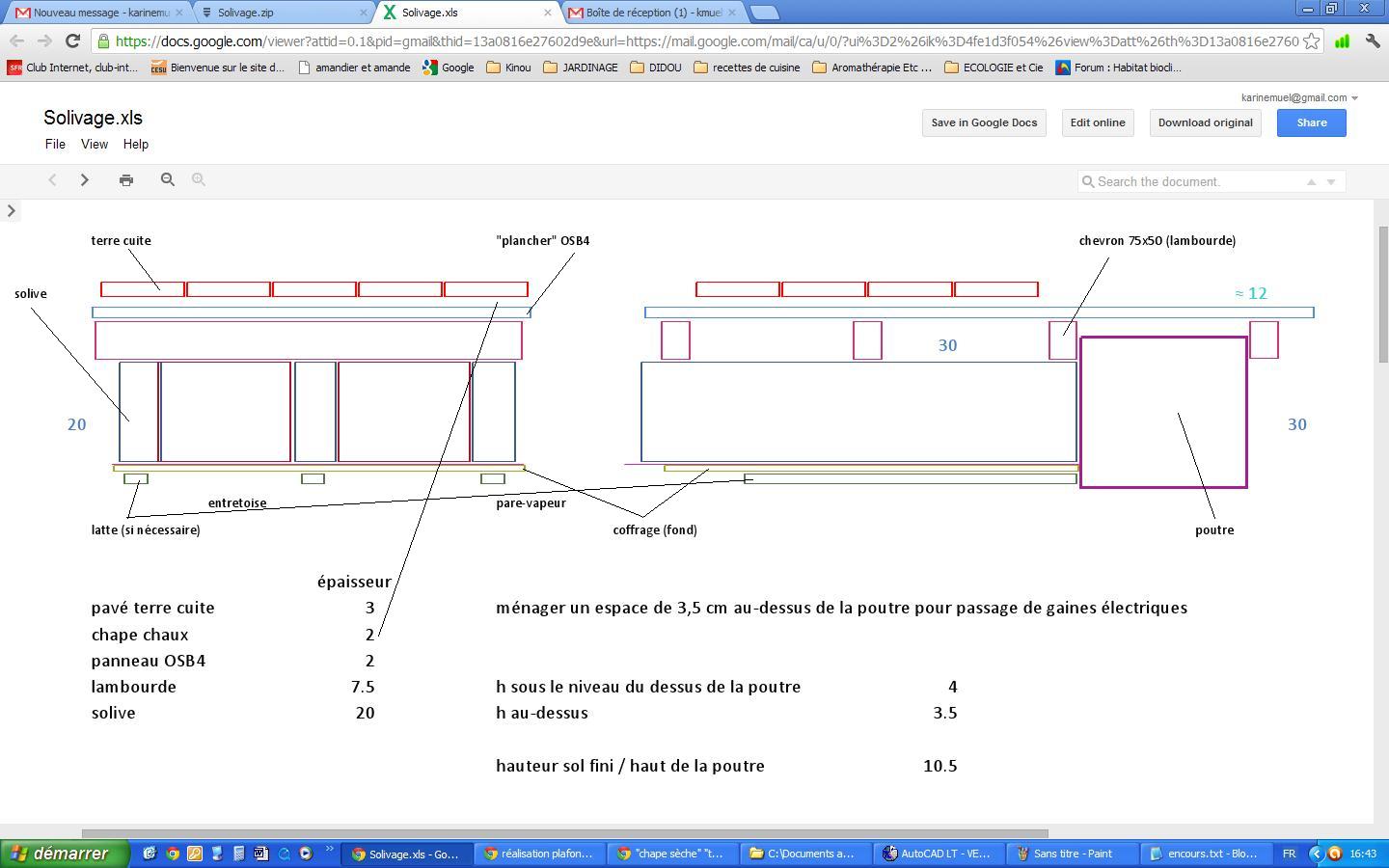Viewport: 1389px width, 868px height.
Task: Open a new browser tab
Action: (764, 13)
